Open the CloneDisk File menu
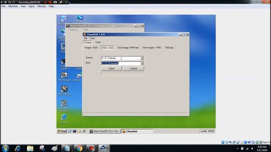Viewport: 271px width, 152px height. pyautogui.click(x=86, y=38)
